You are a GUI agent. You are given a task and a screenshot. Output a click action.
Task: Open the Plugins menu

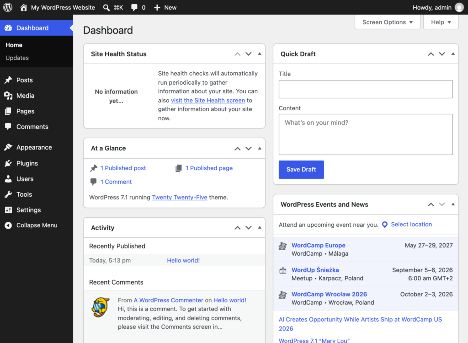(x=37, y=163)
